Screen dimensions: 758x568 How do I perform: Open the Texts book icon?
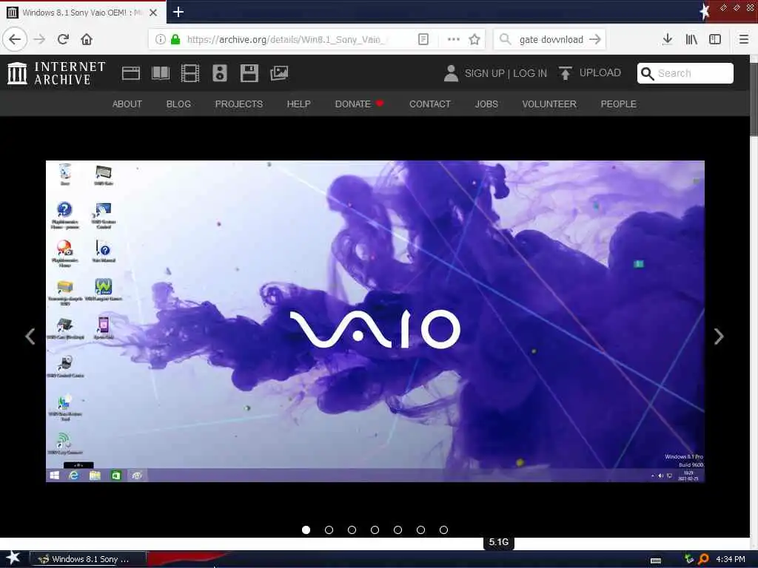click(x=161, y=73)
